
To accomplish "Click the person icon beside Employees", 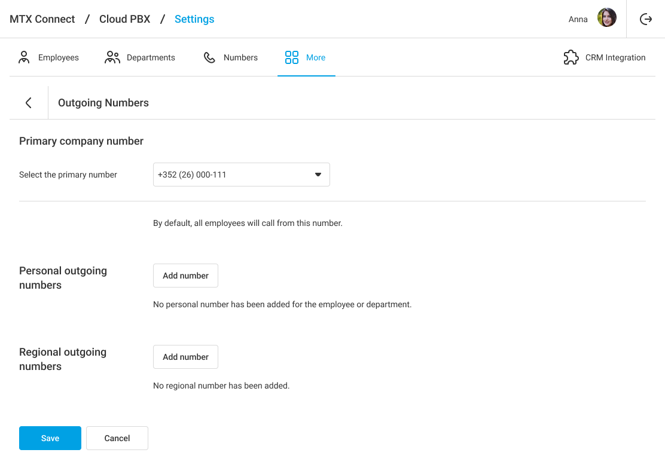I will 24,57.
